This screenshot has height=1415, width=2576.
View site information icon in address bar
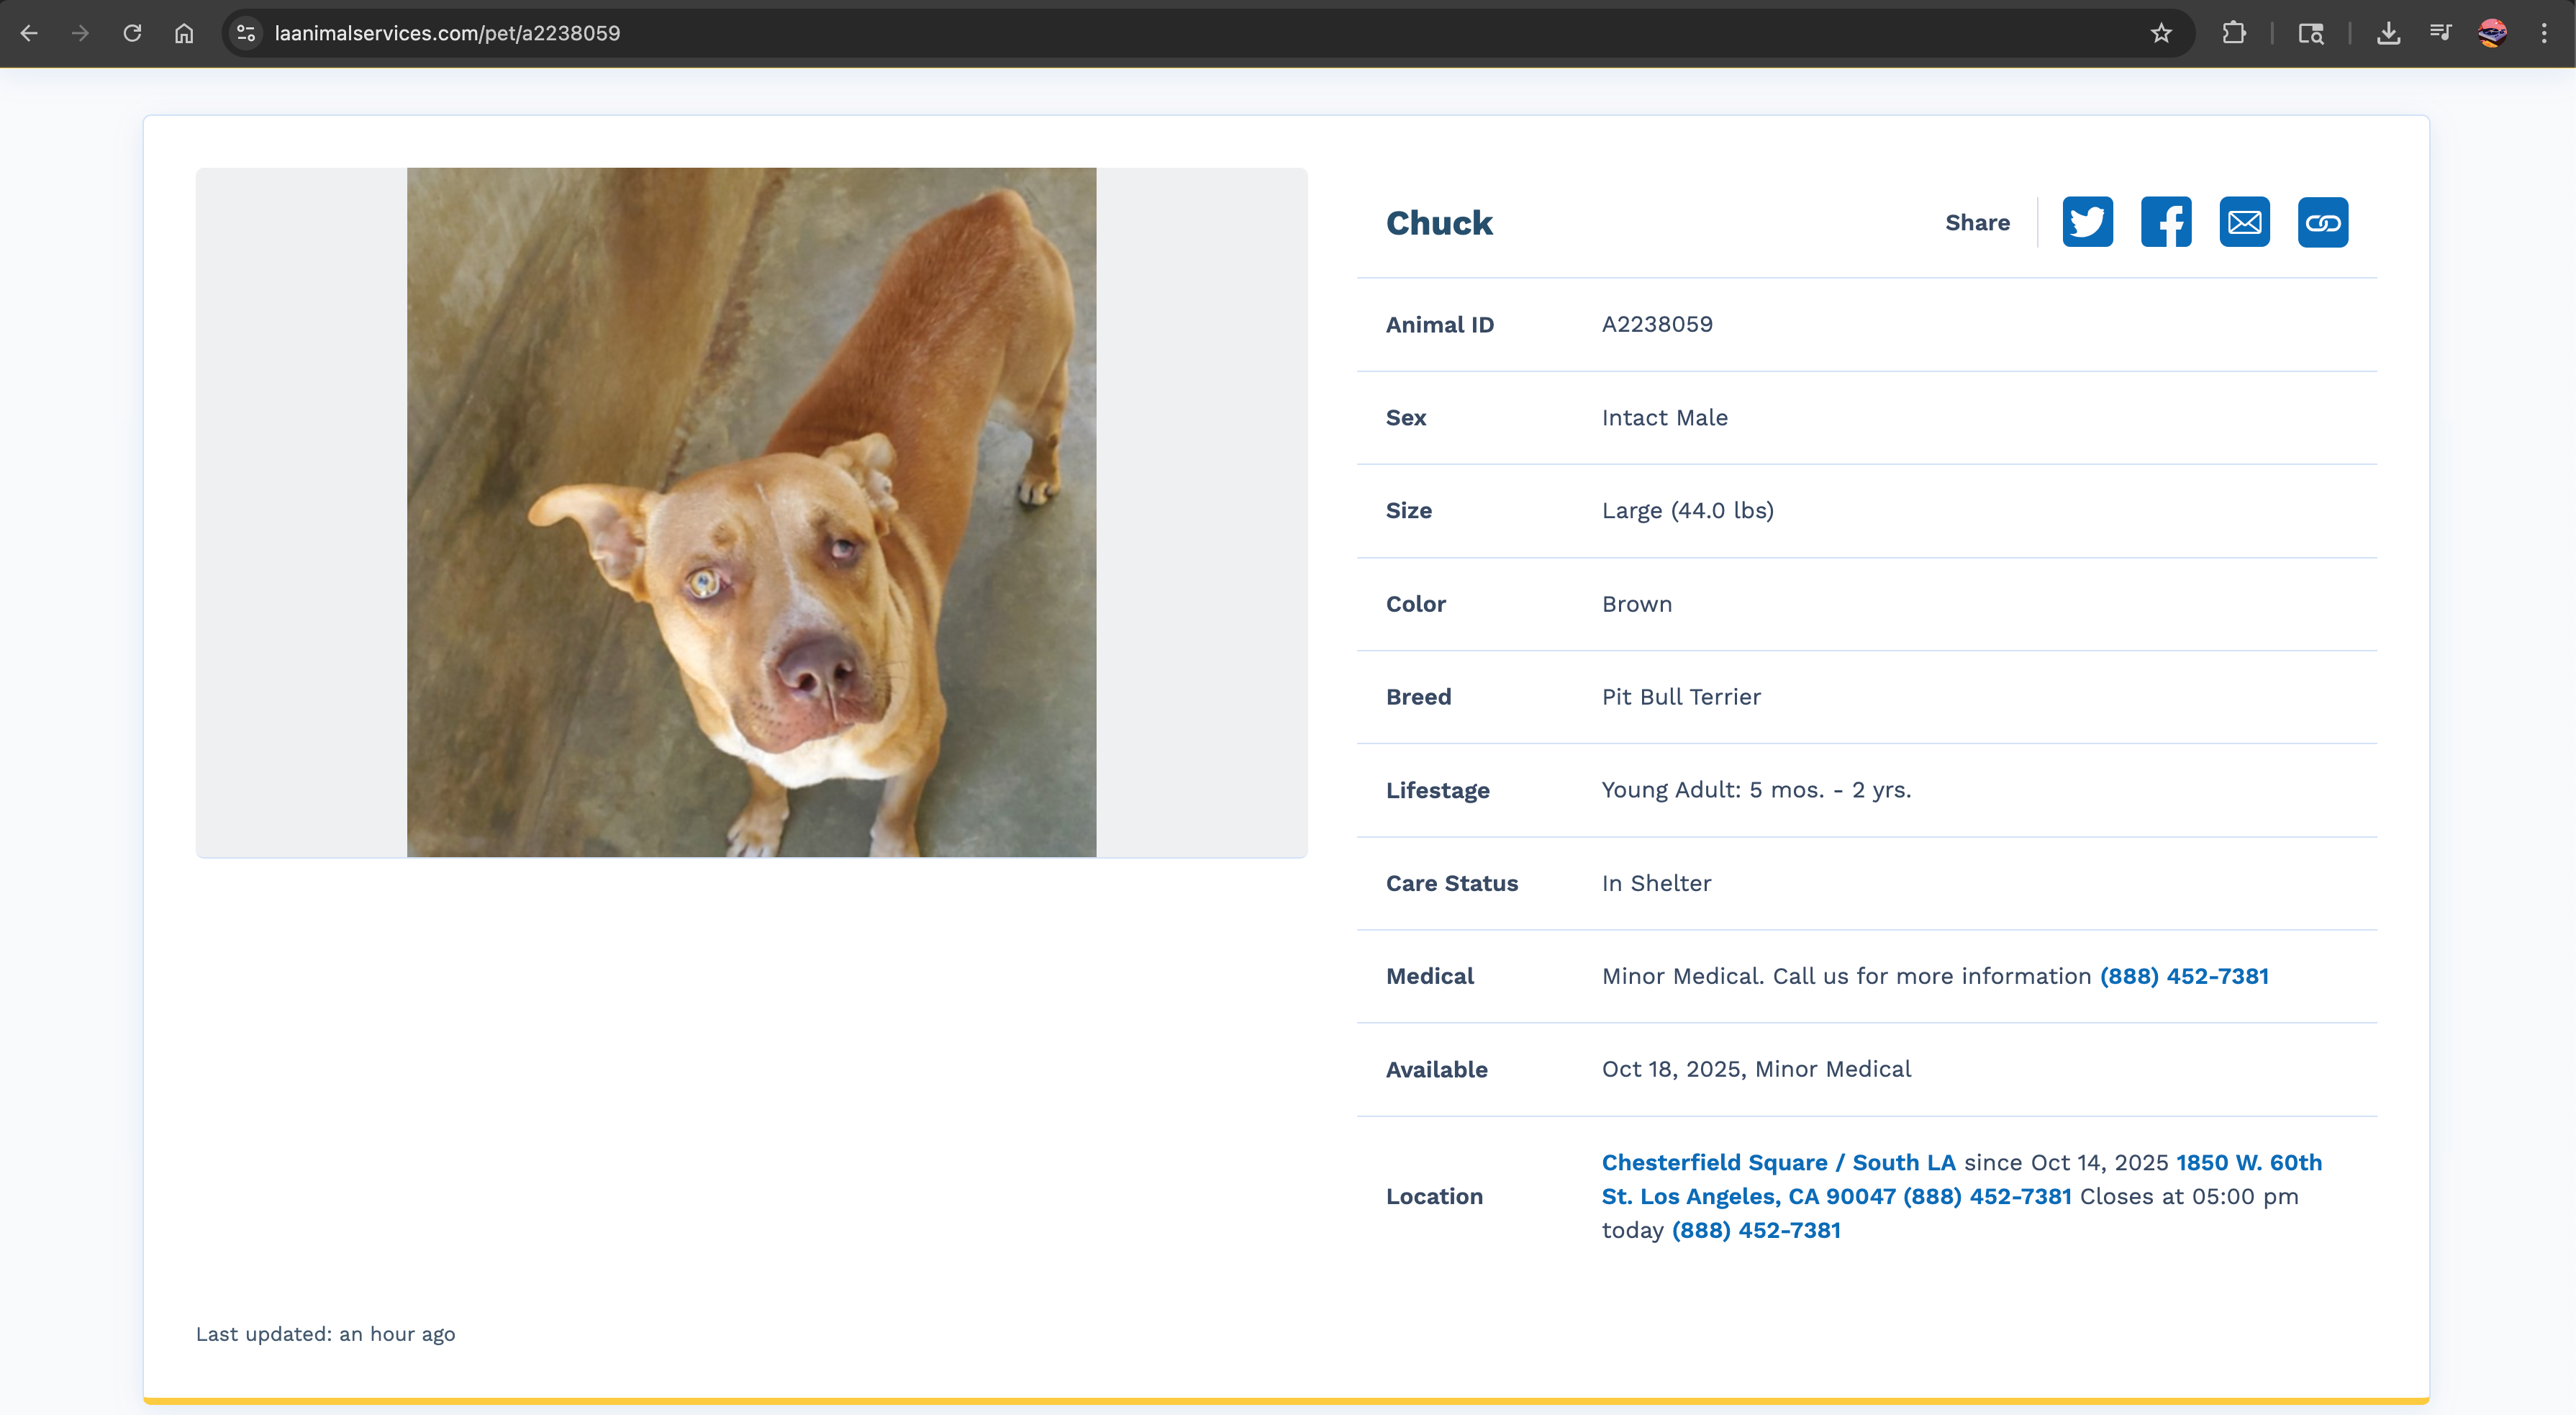point(246,33)
